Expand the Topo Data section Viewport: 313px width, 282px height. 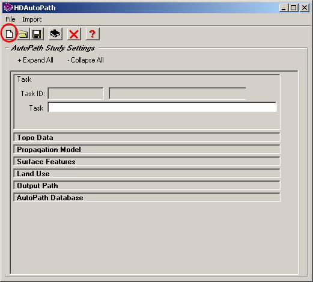(147, 138)
